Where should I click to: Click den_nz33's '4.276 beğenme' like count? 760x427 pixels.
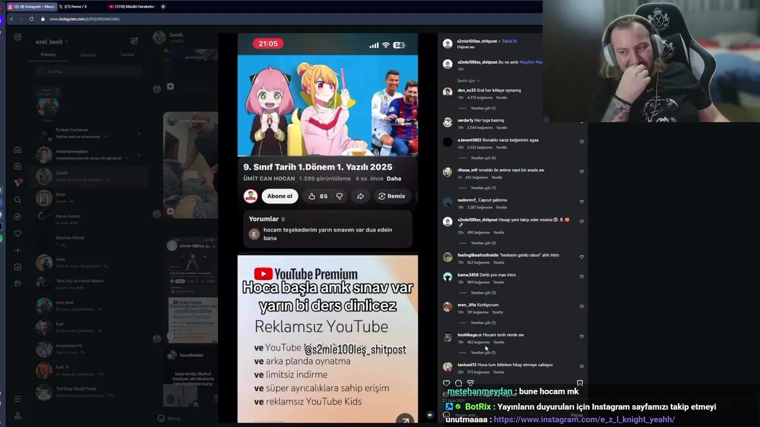point(480,97)
